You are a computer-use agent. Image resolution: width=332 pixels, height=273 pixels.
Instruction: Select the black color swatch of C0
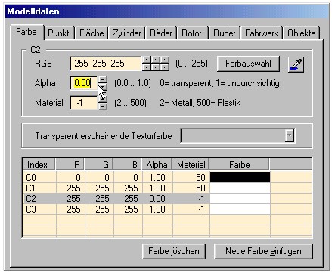[240, 178]
